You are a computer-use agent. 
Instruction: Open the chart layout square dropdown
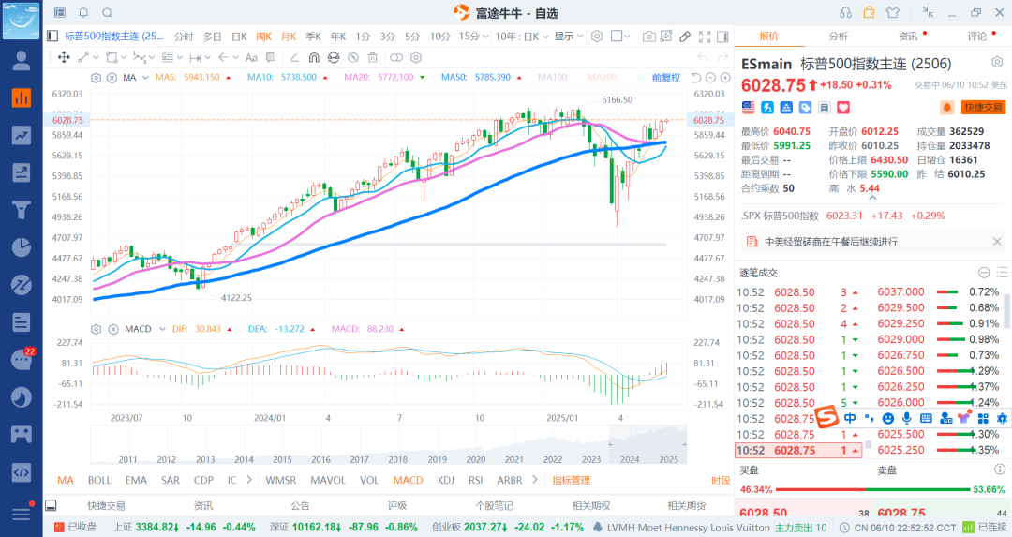click(620, 37)
